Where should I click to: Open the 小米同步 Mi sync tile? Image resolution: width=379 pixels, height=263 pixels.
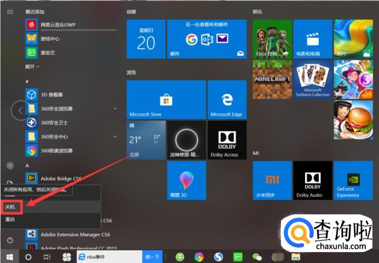coord(272,180)
